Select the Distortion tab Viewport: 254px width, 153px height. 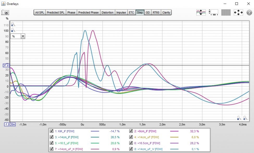[x=107, y=13]
